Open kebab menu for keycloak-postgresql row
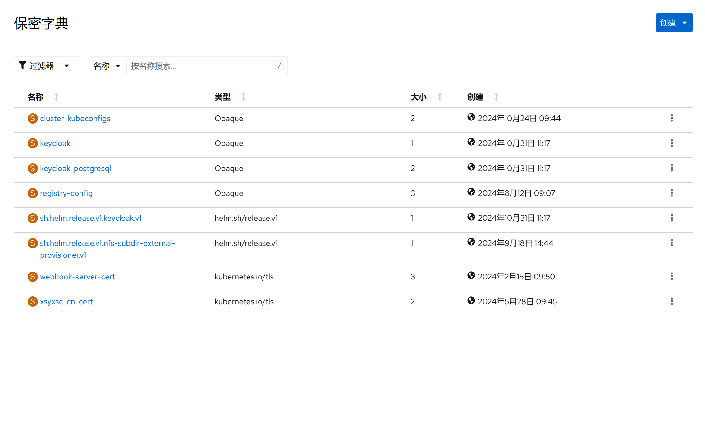 [x=671, y=168]
